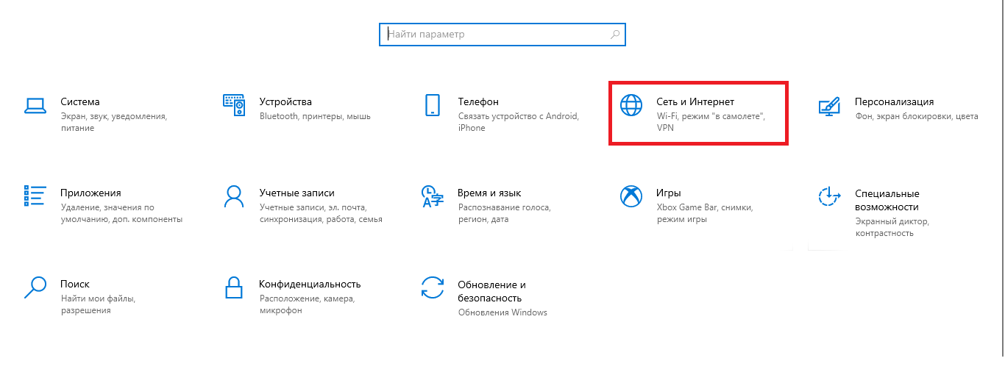Click the Специальные возможности icon
Viewport: 1005px width, 372px height.
829,196
